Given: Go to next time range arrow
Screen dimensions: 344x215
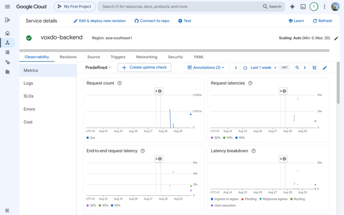Looking at the screenshot, I should (x=305, y=67).
